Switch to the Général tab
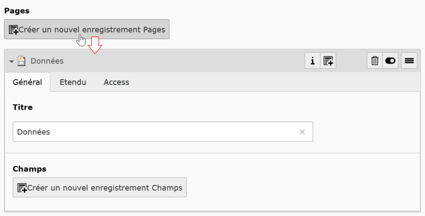 click(27, 82)
